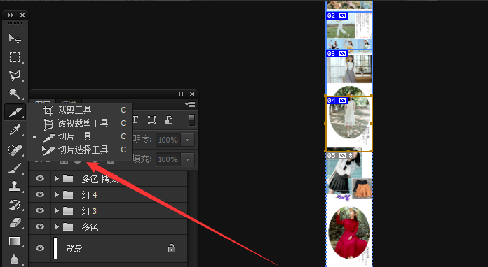
Task: Toggle the layer filtering switch
Action: coord(191,120)
